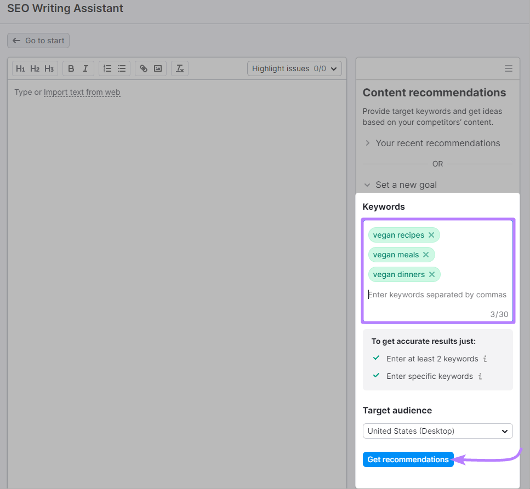The image size is (530, 489).
Task: Click the Get recommendations button
Action: pyautogui.click(x=408, y=459)
